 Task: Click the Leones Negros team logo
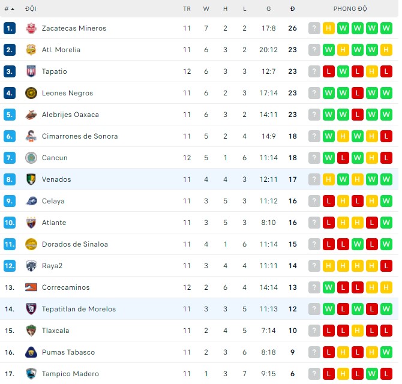(x=31, y=93)
